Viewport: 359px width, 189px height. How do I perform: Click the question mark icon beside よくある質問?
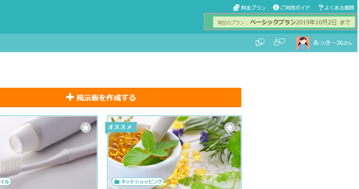coord(321,8)
